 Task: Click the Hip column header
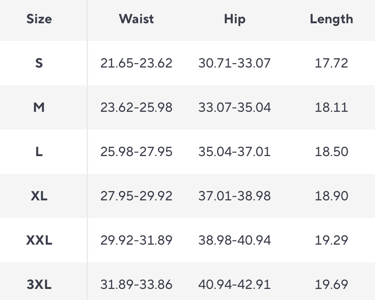[234, 19]
